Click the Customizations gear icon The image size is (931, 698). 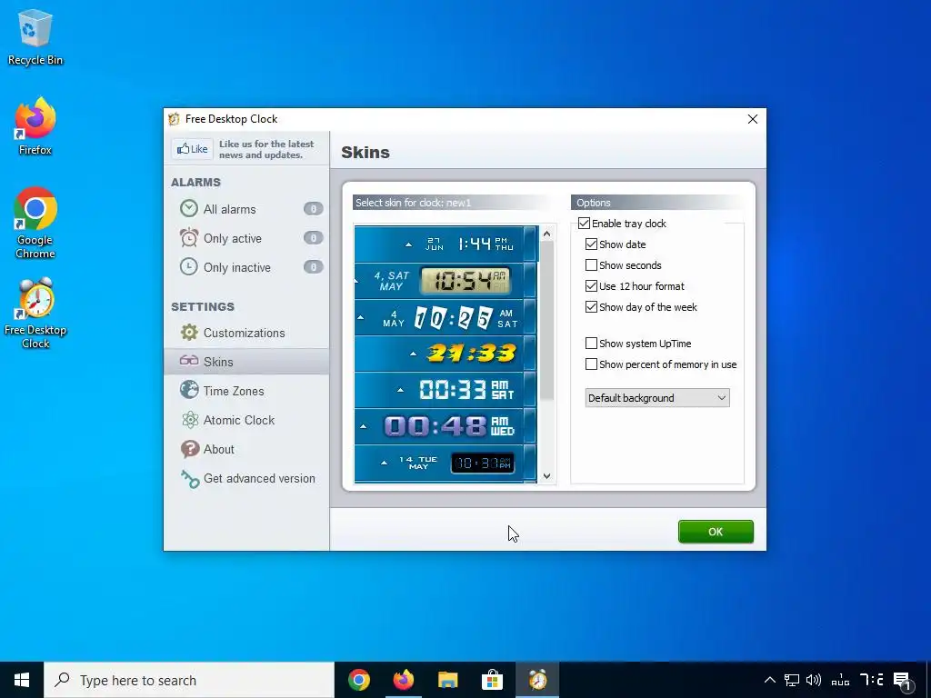[189, 333]
